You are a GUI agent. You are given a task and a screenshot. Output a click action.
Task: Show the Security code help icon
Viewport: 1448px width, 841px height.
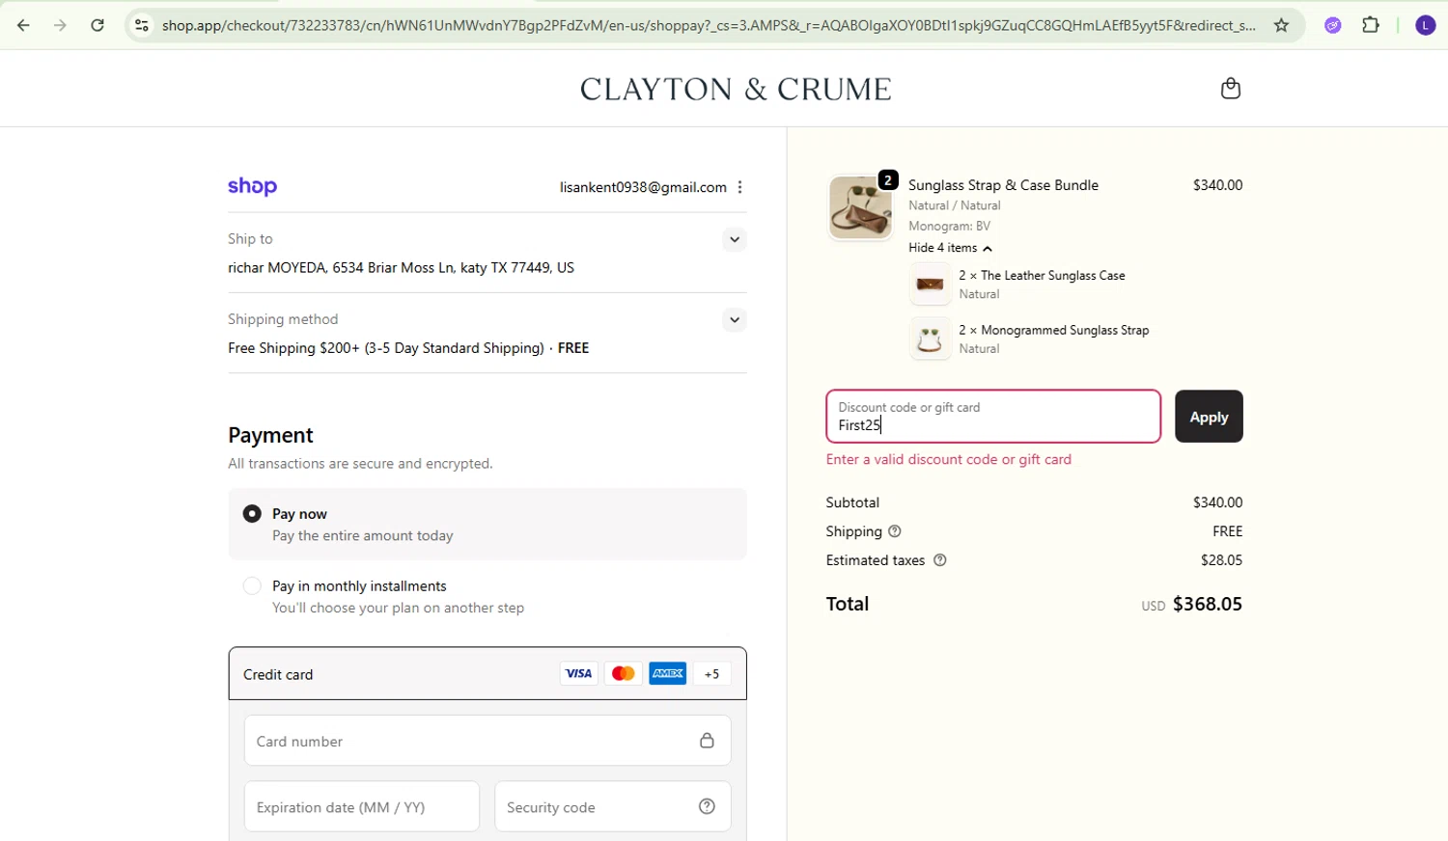707,806
